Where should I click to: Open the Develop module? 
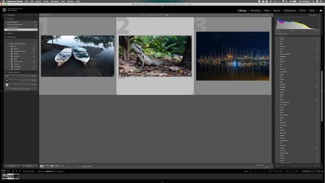255,10
